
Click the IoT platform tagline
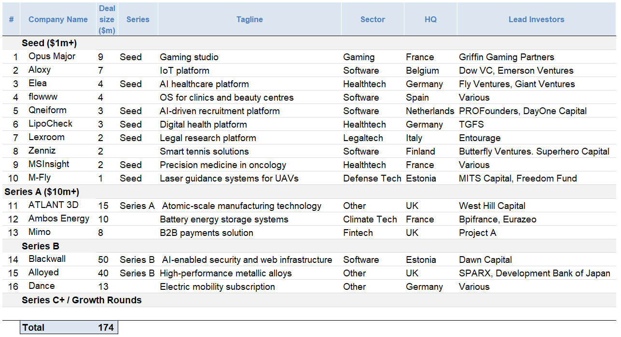(185, 71)
